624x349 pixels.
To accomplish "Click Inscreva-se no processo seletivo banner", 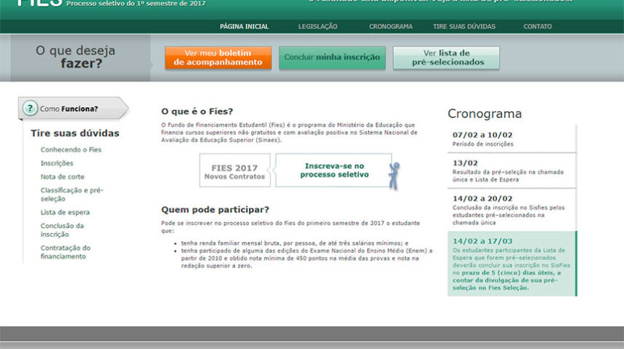I will tap(334, 170).
